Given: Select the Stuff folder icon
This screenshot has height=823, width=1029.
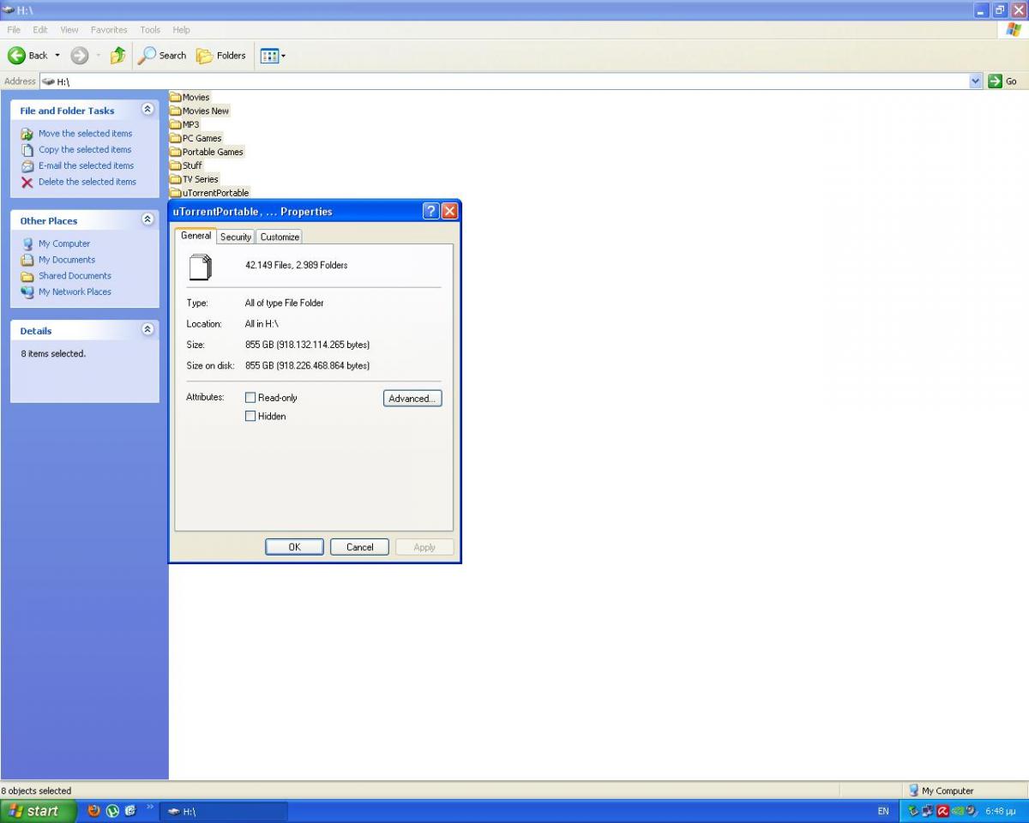Looking at the screenshot, I should pyautogui.click(x=176, y=165).
